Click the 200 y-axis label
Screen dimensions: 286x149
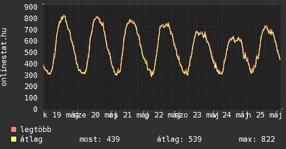click(x=31, y=87)
